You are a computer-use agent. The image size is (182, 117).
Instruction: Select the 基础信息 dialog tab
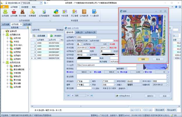coord(70,32)
